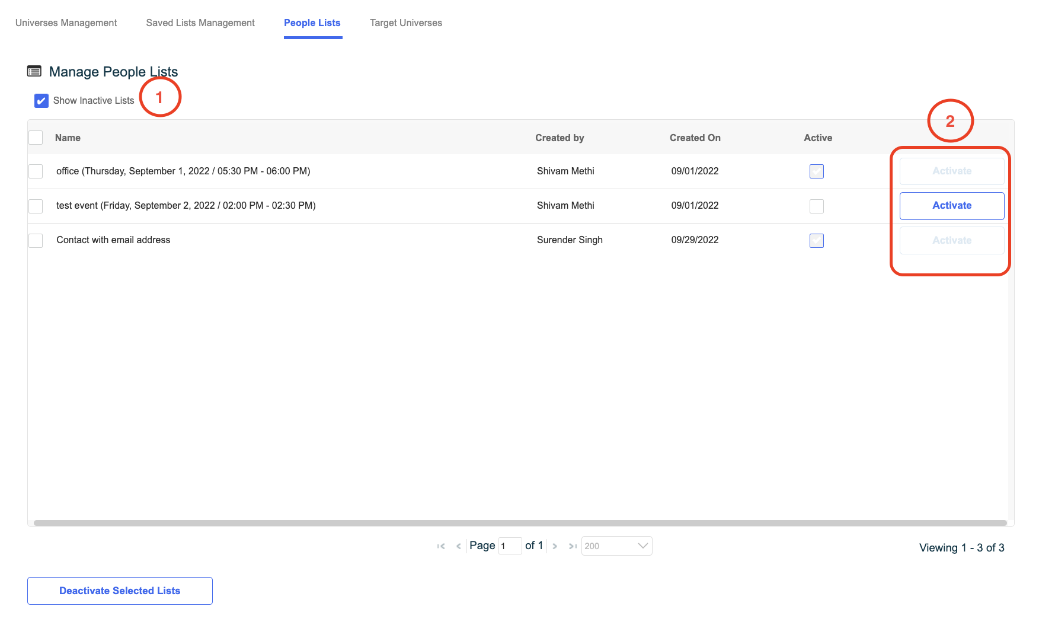This screenshot has height=644, width=1055.
Task: Click the Created On column header
Action: tap(695, 138)
